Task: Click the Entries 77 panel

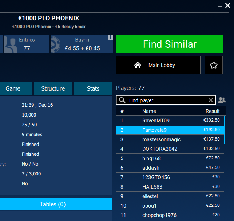Action: click(27, 44)
